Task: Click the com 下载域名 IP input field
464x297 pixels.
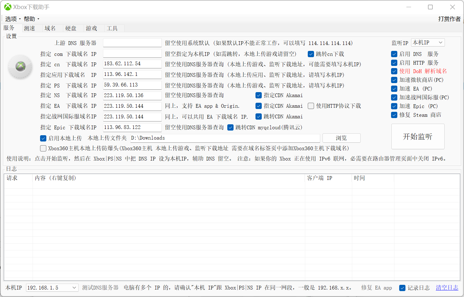Action: tap(132, 54)
